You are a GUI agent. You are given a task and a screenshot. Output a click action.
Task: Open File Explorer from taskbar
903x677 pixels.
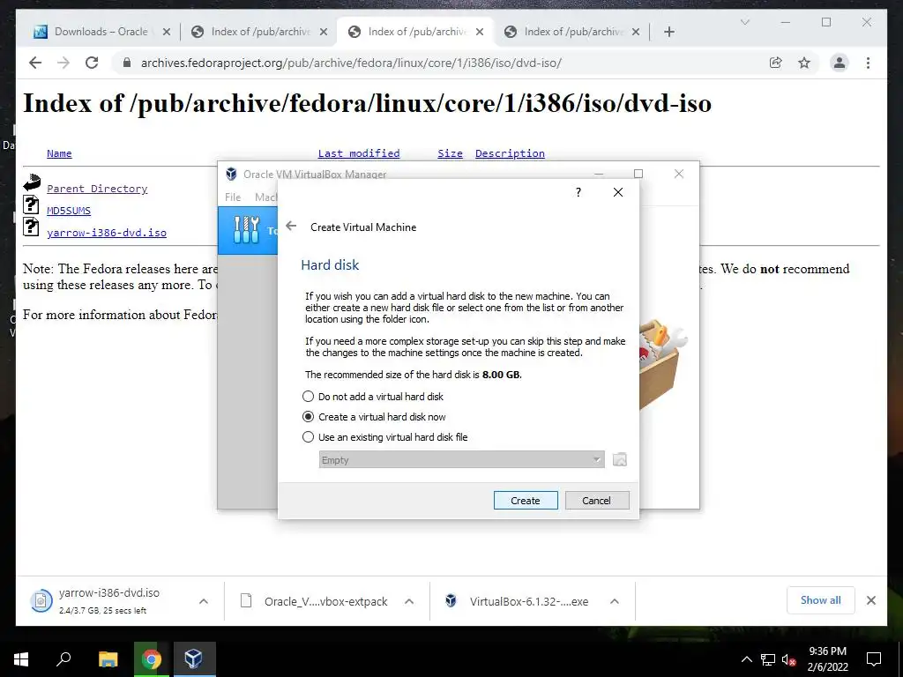[x=108, y=659]
